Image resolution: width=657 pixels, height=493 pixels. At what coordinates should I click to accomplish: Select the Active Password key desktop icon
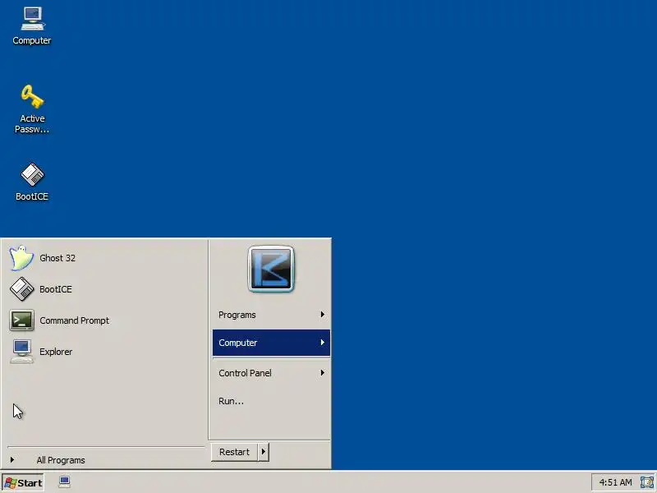(x=32, y=109)
